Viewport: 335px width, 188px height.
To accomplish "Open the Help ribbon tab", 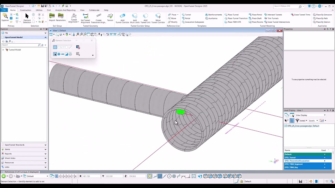I will click(x=106, y=10).
